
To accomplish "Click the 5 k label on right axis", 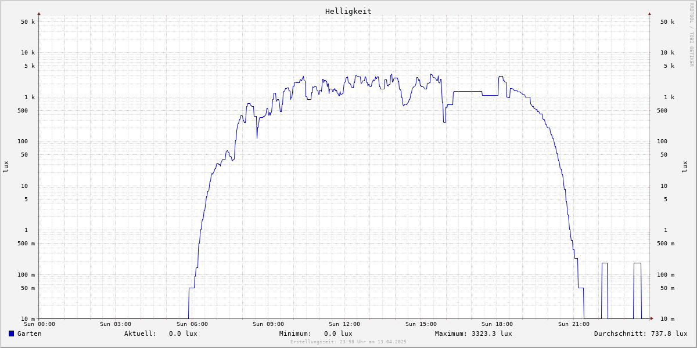I will (669, 66).
